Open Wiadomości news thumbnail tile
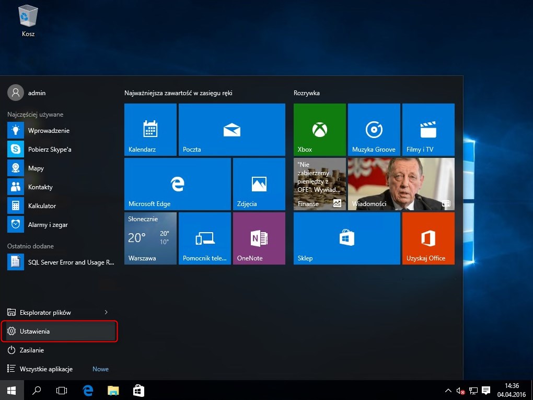This screenshot has height=400, width=533. (401, 184)
